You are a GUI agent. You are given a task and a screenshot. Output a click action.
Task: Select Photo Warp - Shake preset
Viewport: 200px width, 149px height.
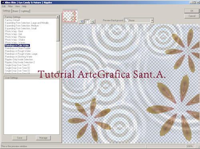click(x=15, y=40)
